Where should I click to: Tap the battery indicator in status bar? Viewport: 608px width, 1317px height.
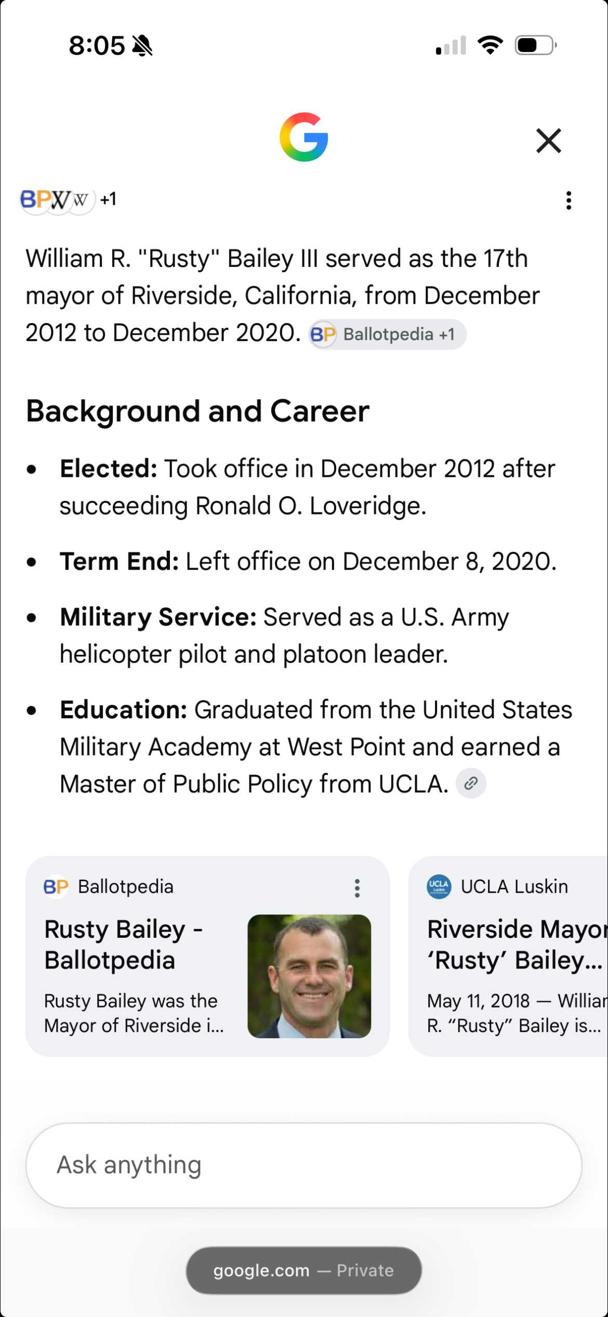[536, 45]
